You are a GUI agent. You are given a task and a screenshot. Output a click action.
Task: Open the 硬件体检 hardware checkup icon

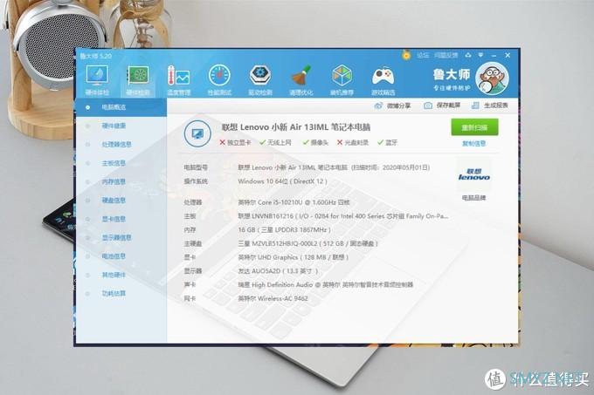click(x=97, y=79)
